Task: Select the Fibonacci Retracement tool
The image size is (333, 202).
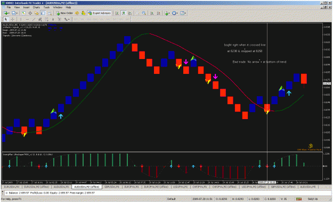Action: (46, 20)
